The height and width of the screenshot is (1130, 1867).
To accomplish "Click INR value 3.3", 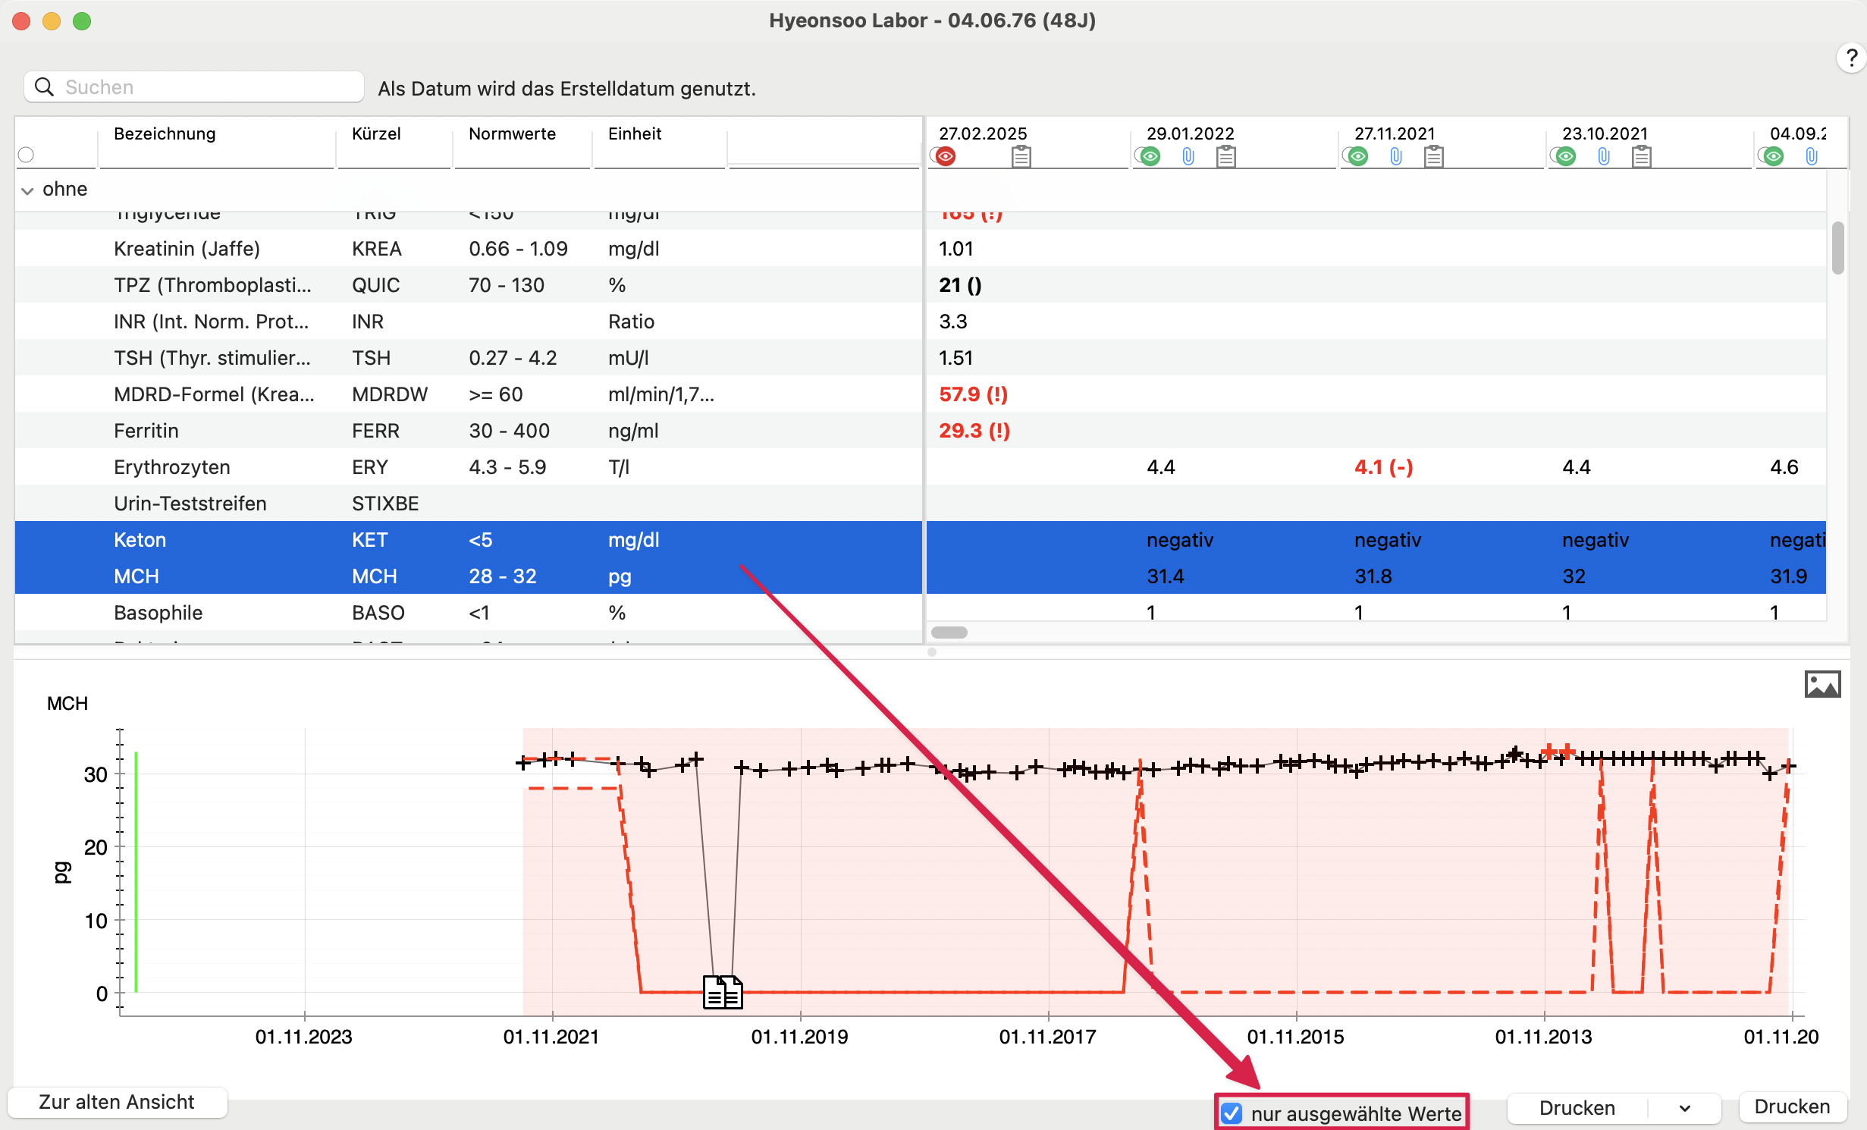I will [x=953, y=322].
